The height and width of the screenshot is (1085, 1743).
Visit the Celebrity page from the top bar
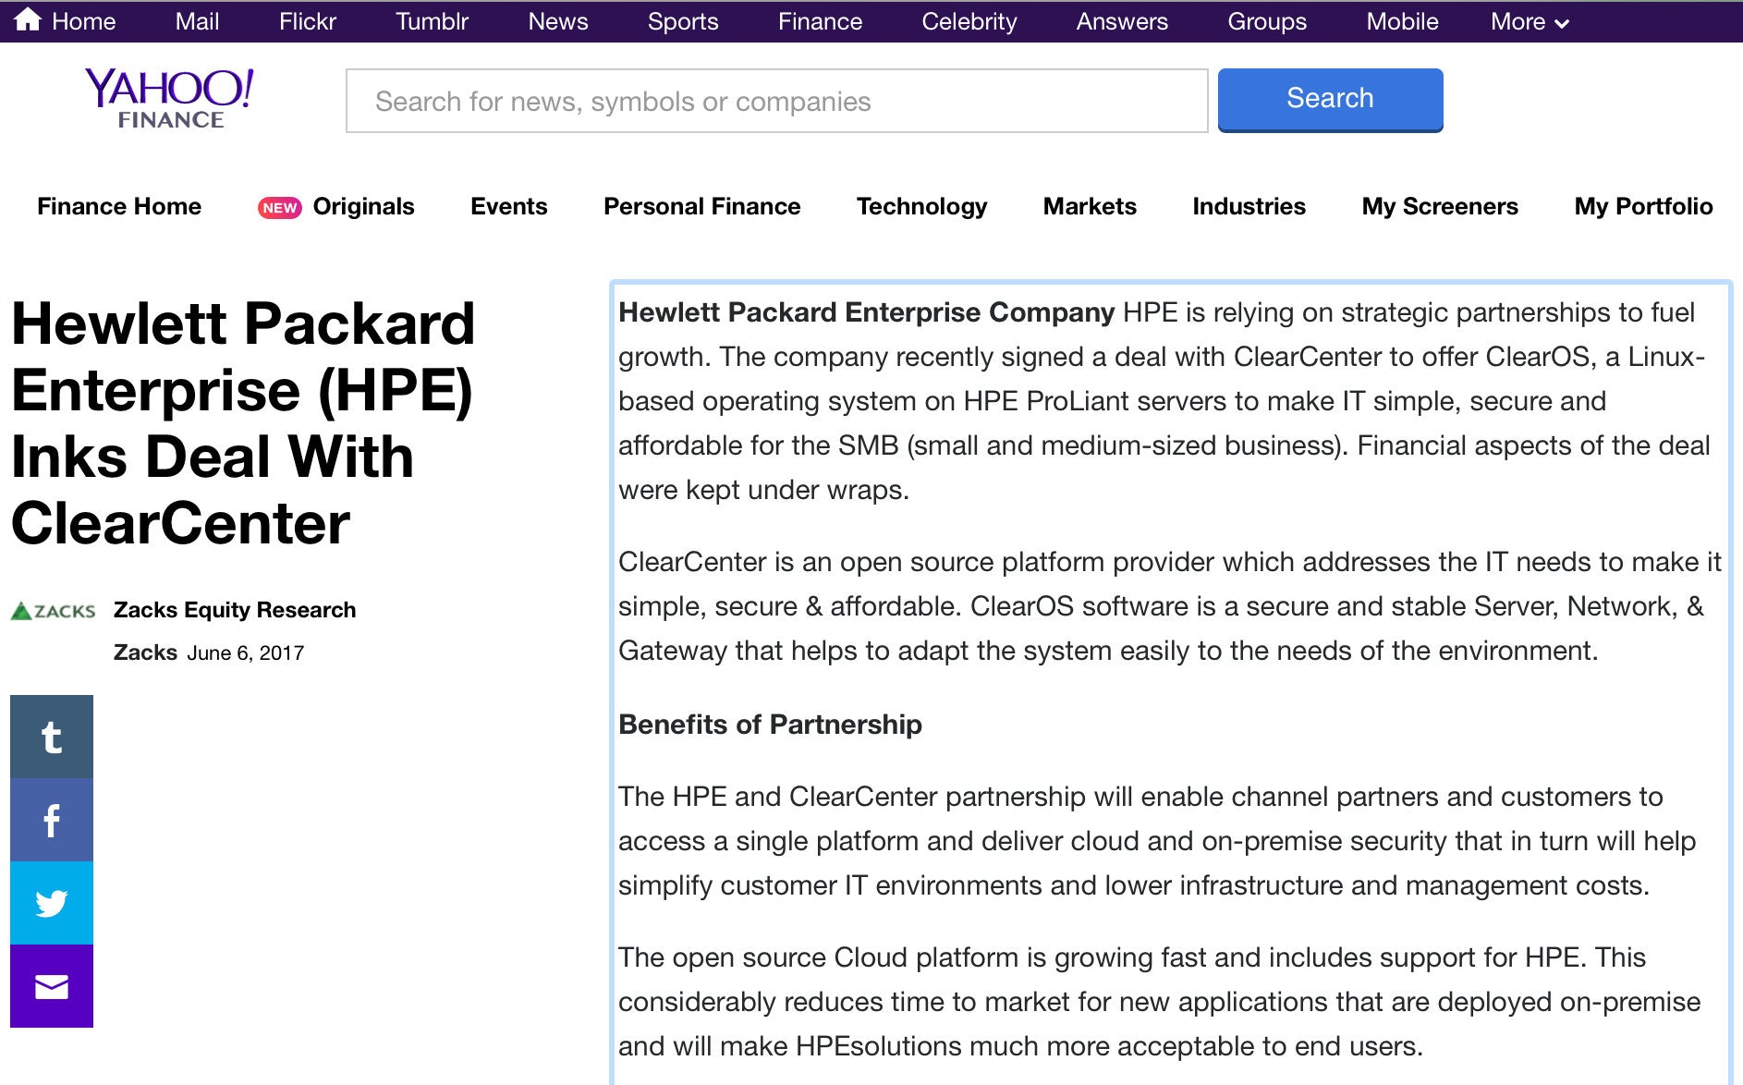point(969,20)
